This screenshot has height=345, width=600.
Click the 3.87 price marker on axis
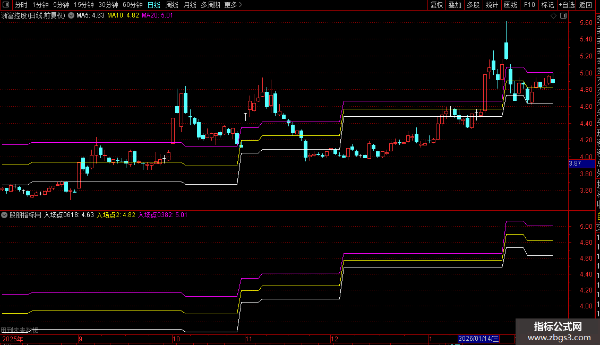pos(581,163)
